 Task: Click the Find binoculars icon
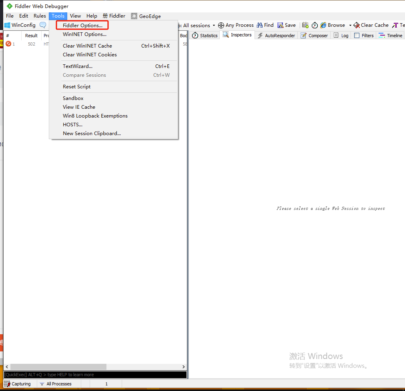(x=259, y=25)
